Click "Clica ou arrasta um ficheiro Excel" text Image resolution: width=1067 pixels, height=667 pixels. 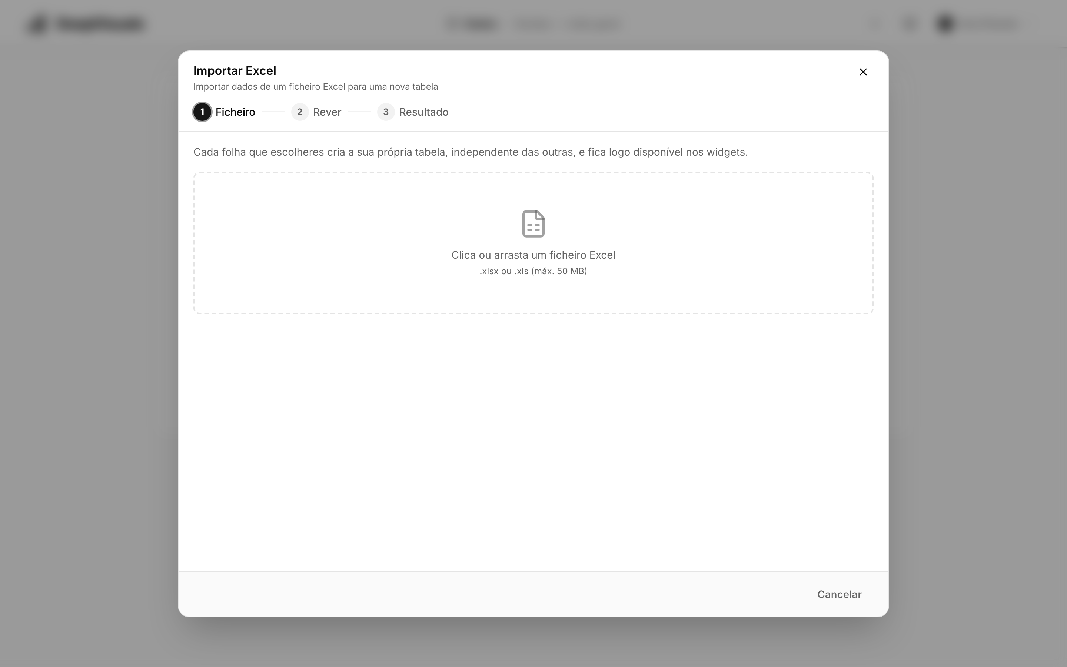[x=533, y=255]
